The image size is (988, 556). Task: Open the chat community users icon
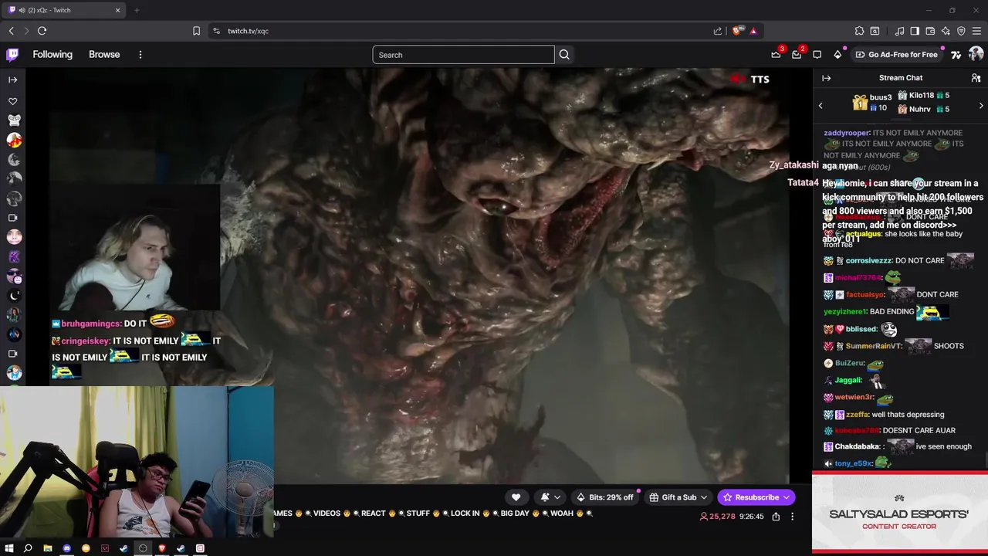coord(976,78)
